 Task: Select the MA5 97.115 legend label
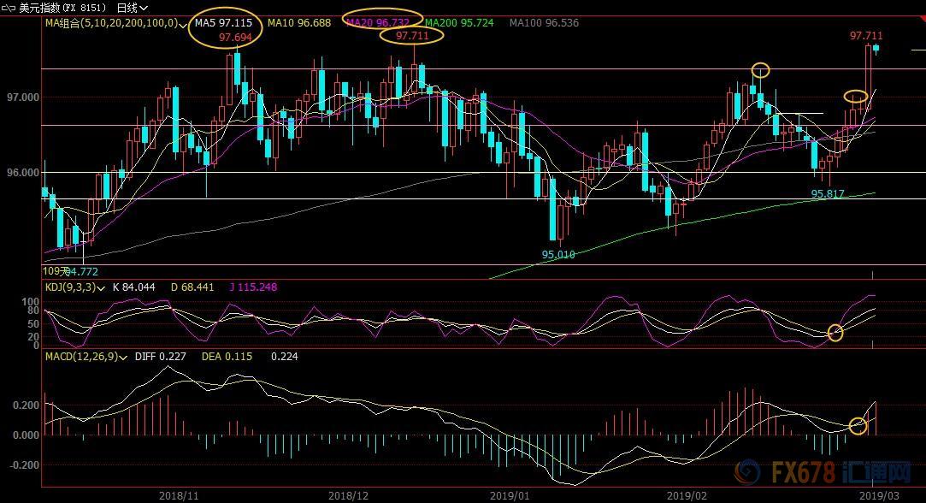(223, 23)
